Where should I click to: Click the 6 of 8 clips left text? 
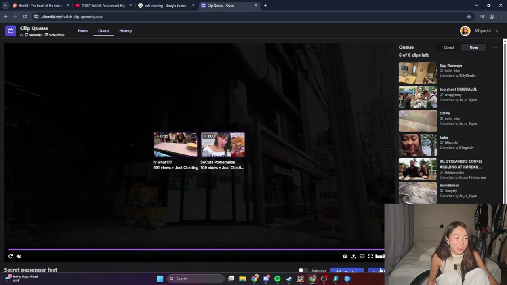414,55
